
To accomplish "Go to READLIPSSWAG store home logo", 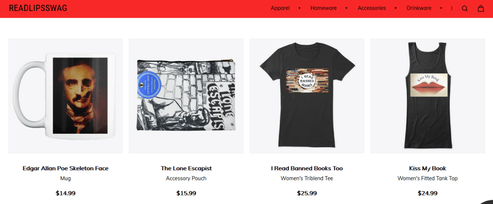I will point(38,8).
